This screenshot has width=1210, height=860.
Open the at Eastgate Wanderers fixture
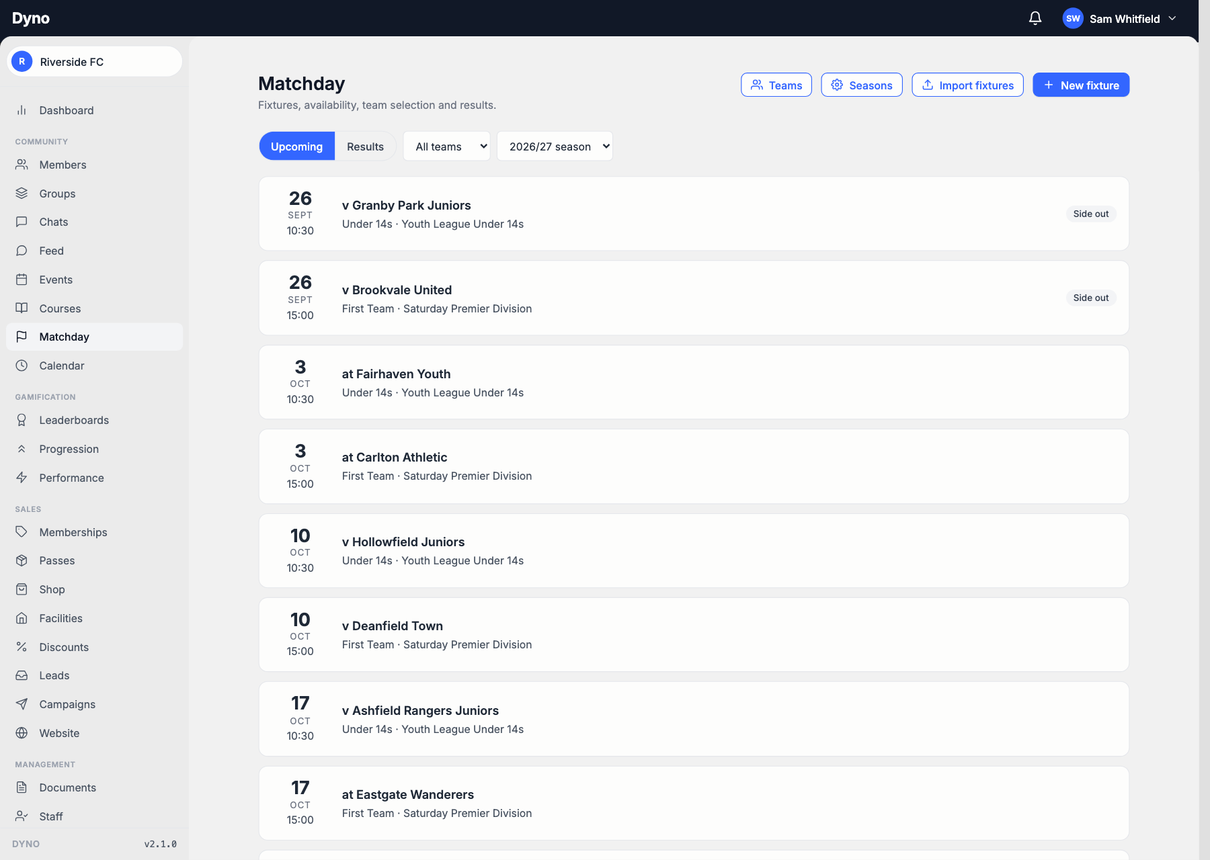tap(694, 804)
